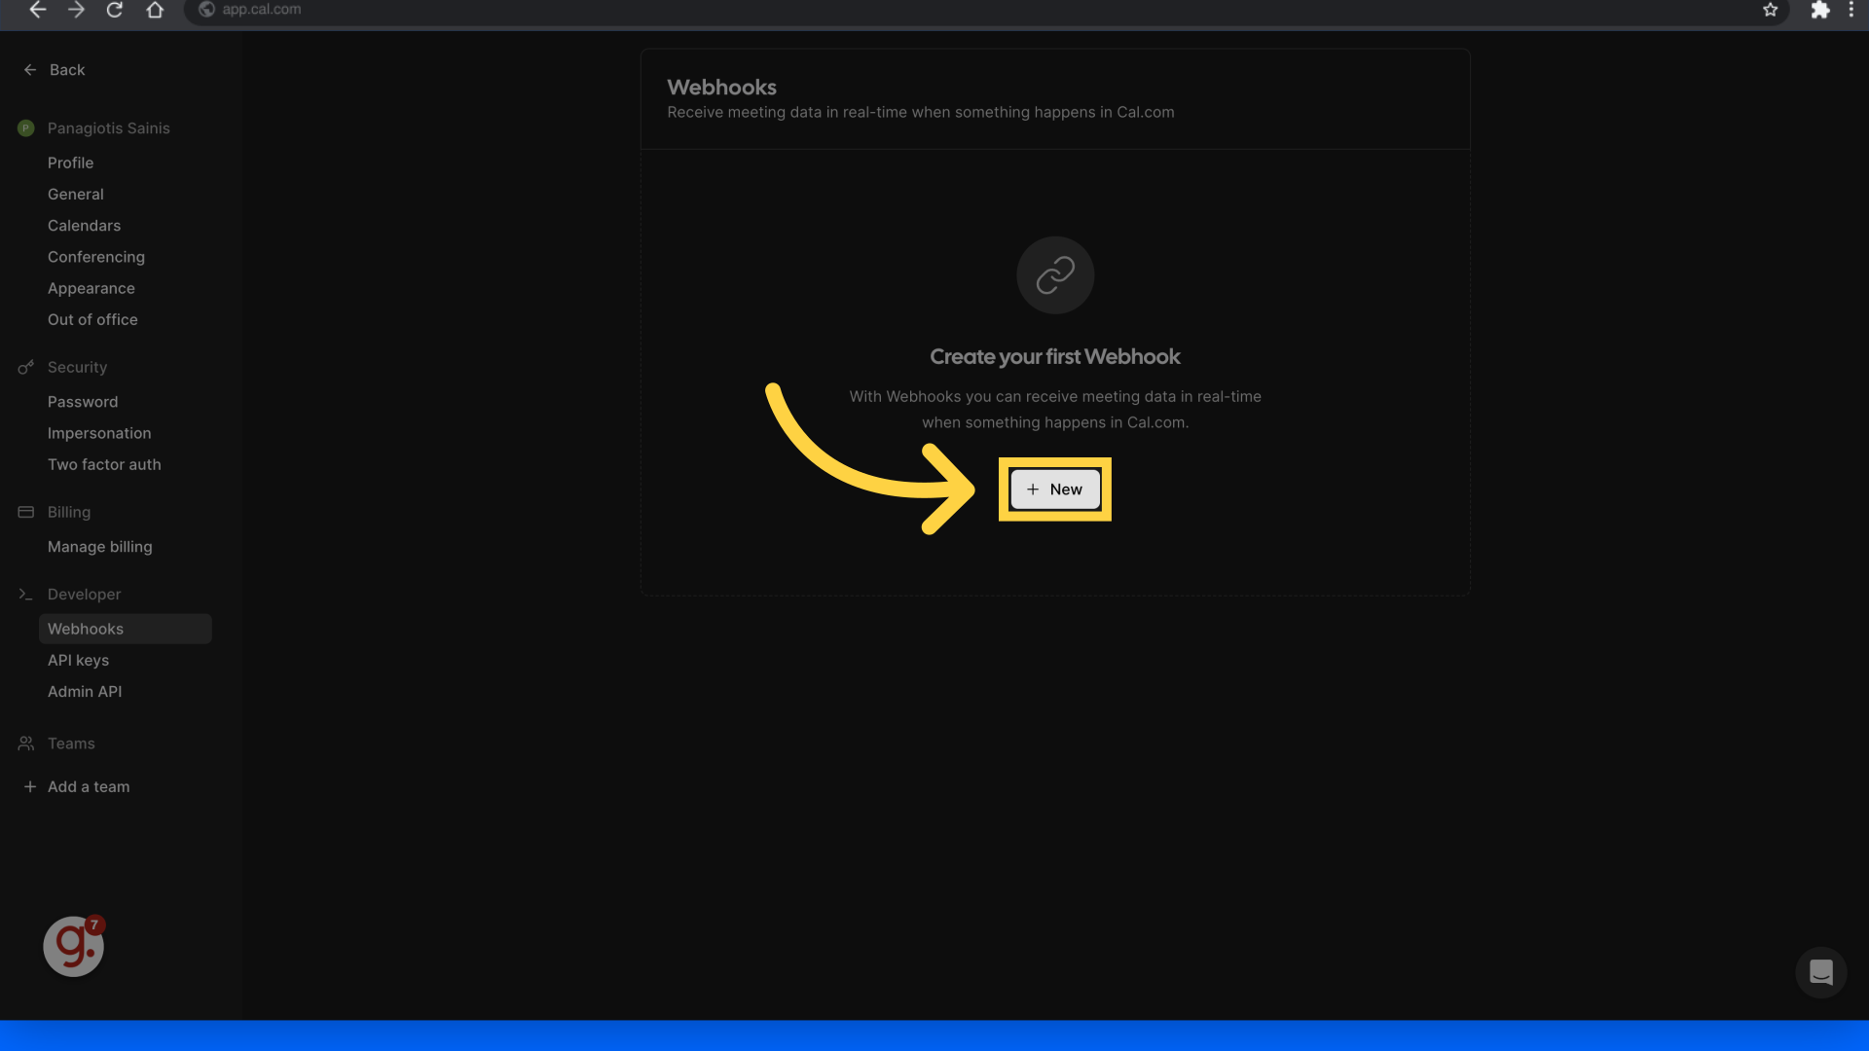Open Appearance settings
The image size is (1869, 1051).
91,288
